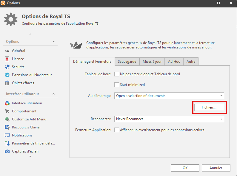
Task: Collapse the Options sidebar group
Action: tap(54, 42)
